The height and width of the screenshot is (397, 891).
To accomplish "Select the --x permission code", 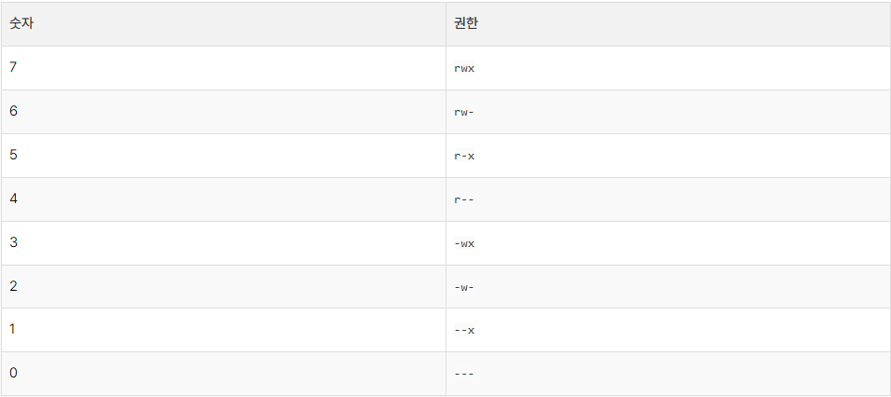I will [x=464, y=330].
